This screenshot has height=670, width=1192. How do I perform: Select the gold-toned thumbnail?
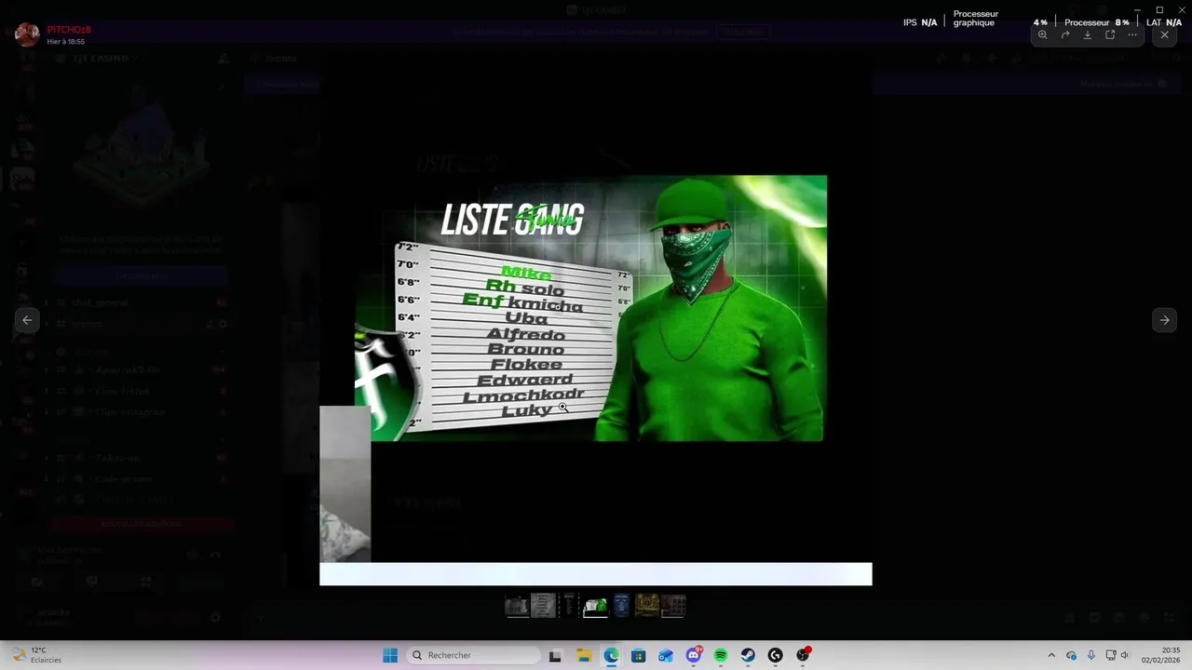(647, 606)
